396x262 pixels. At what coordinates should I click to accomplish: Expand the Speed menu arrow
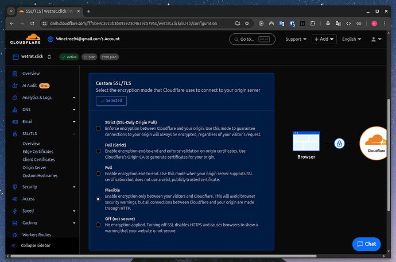tap(74, 211)
